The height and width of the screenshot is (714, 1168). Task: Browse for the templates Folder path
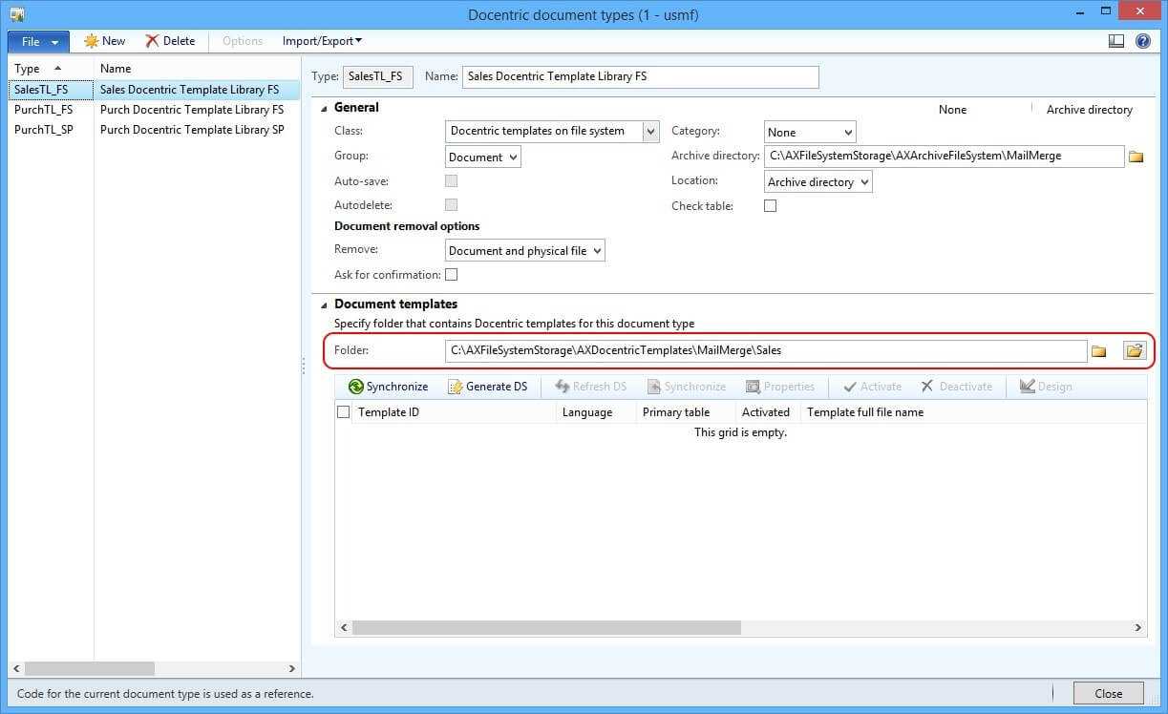pyautogui.click(x=1098, y=351)
